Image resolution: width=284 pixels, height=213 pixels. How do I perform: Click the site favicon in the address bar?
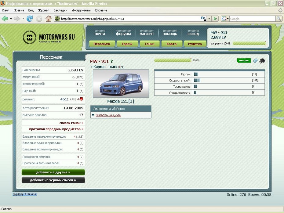point(57,19)
